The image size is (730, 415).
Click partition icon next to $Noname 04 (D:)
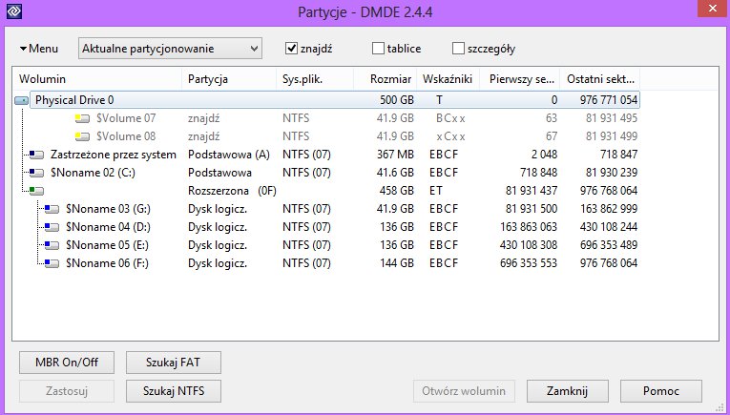click(52, 227)
